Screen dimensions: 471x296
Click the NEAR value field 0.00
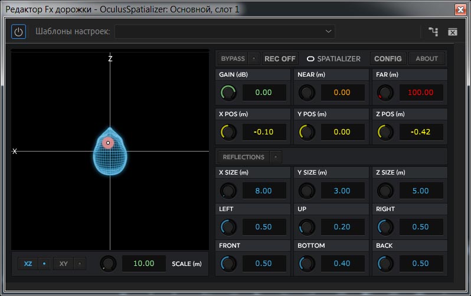click(342, 93)
